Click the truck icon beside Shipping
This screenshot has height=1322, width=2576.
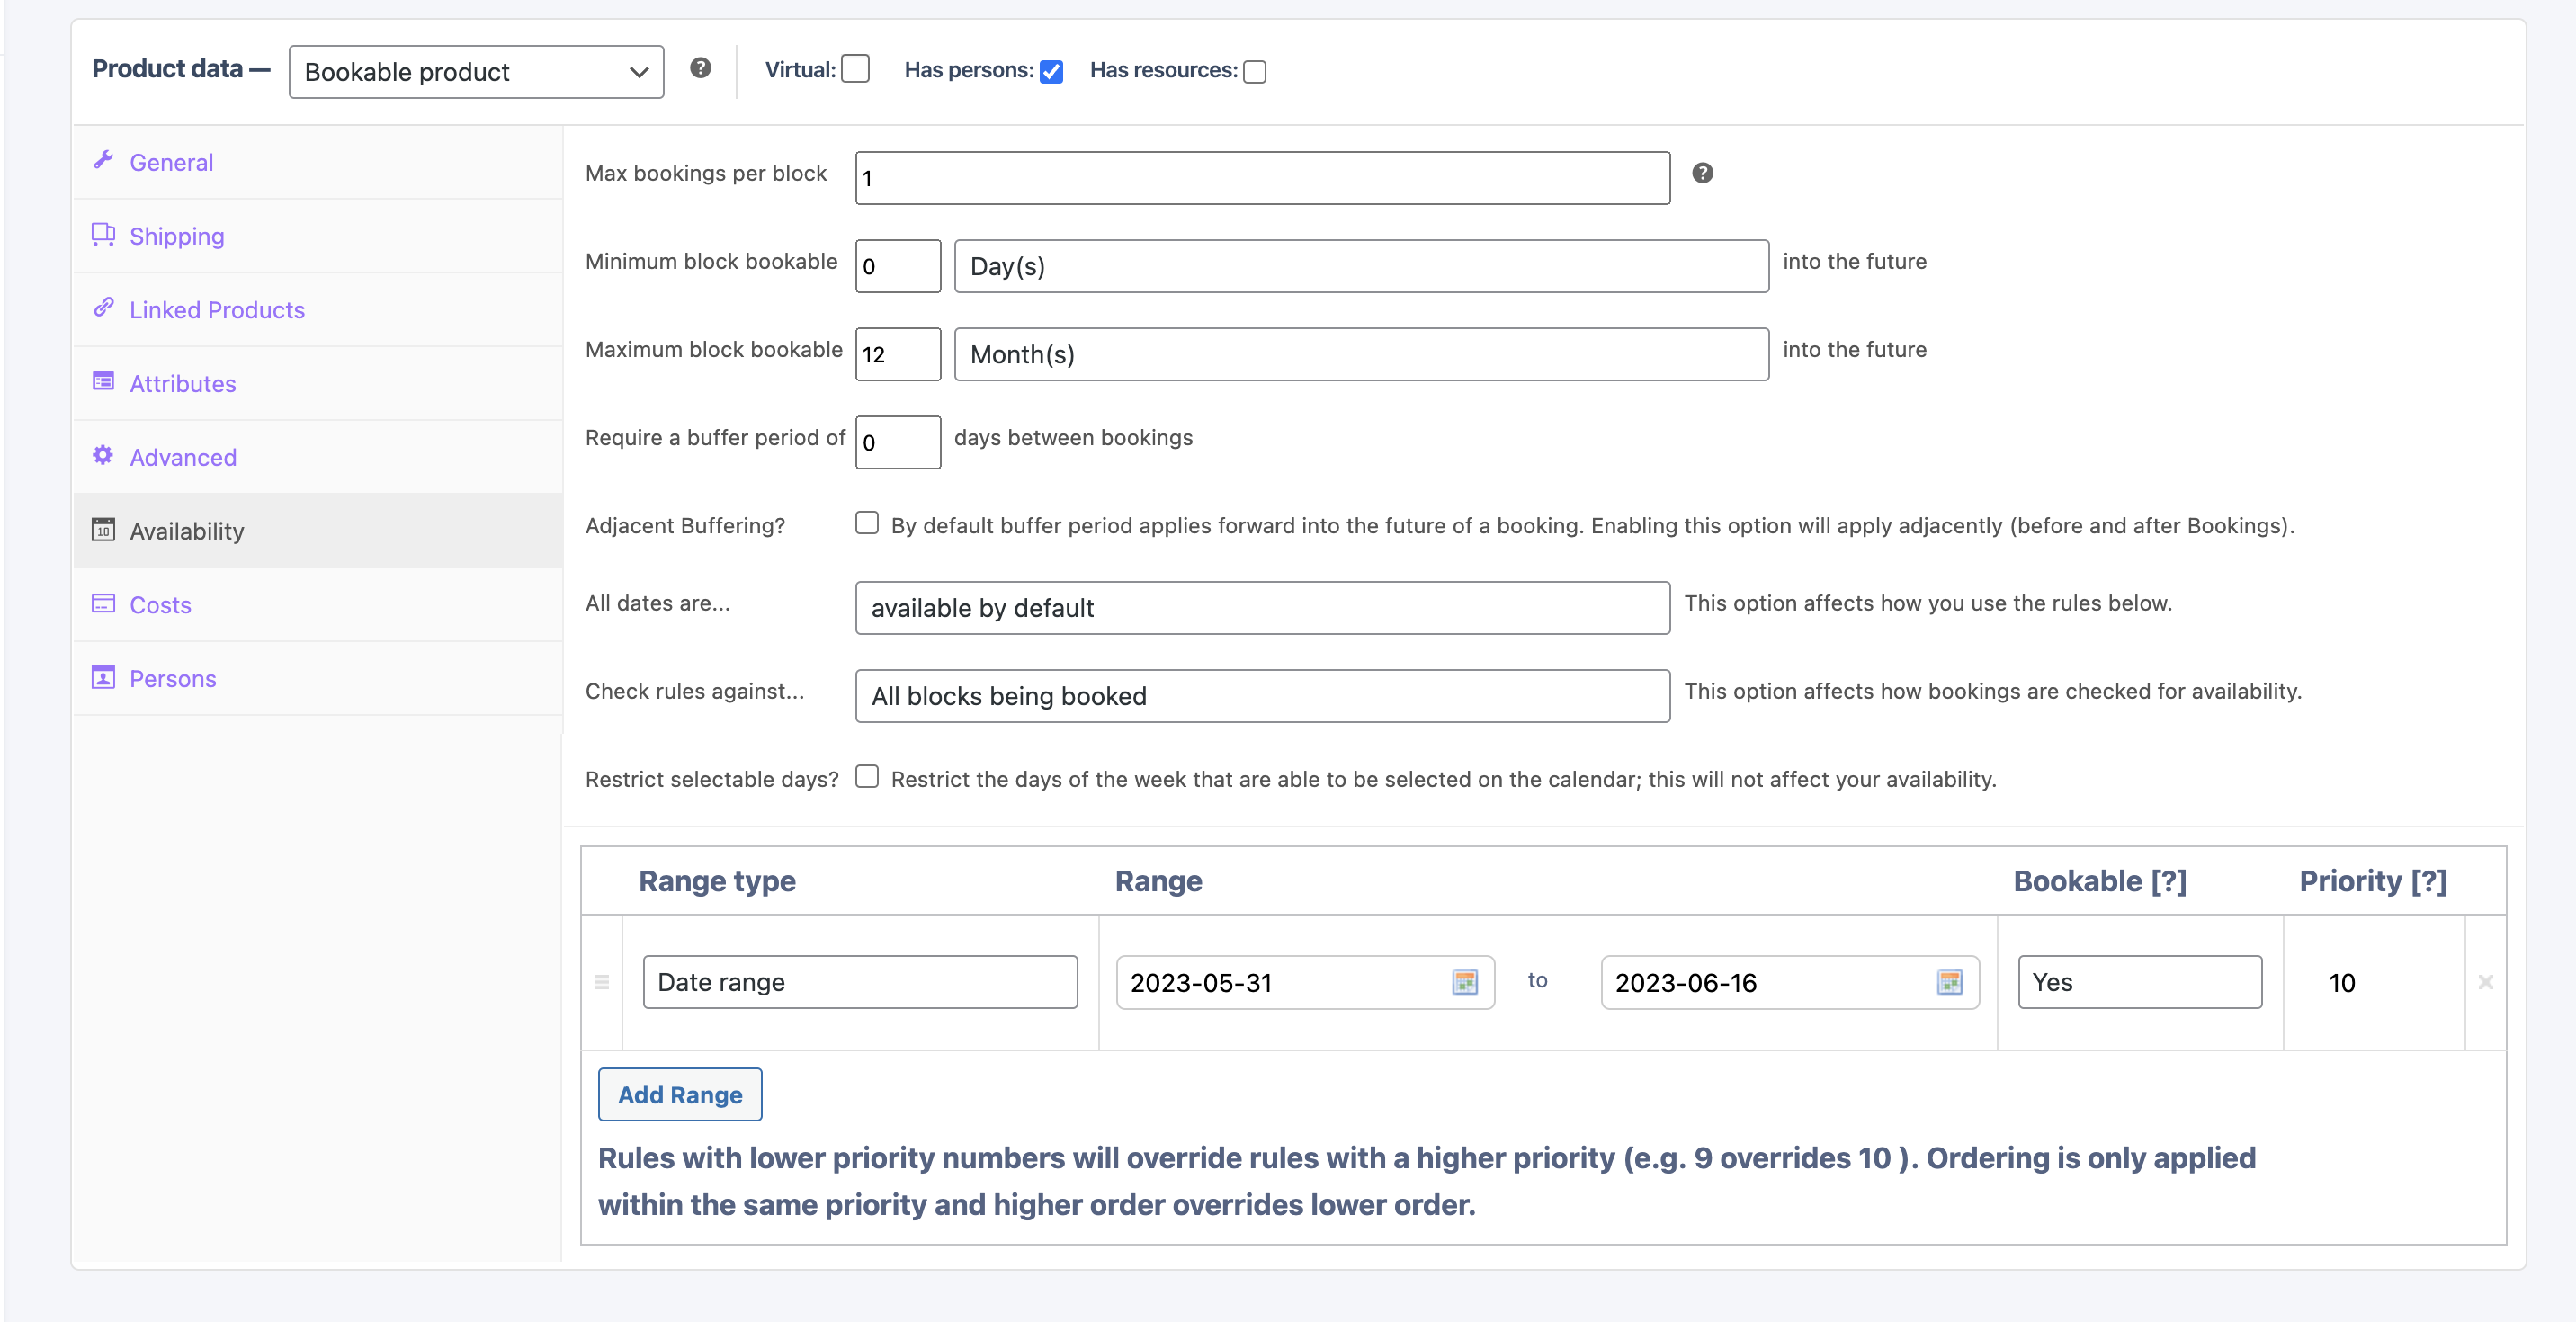103,234
